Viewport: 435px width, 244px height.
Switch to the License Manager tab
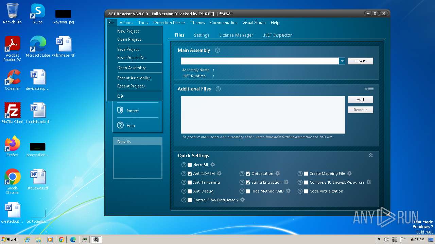(236, 35)
